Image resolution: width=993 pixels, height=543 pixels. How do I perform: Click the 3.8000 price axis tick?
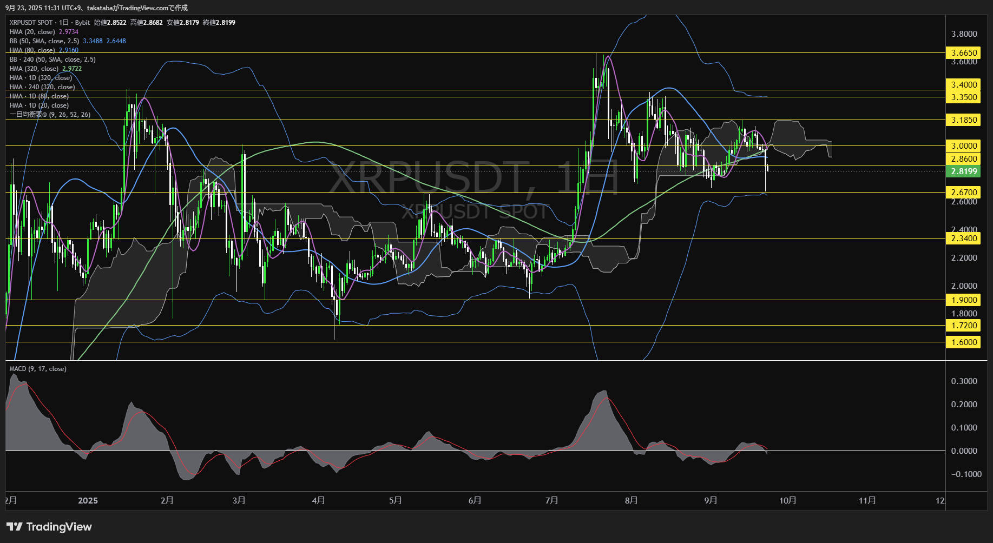point(964,34)
